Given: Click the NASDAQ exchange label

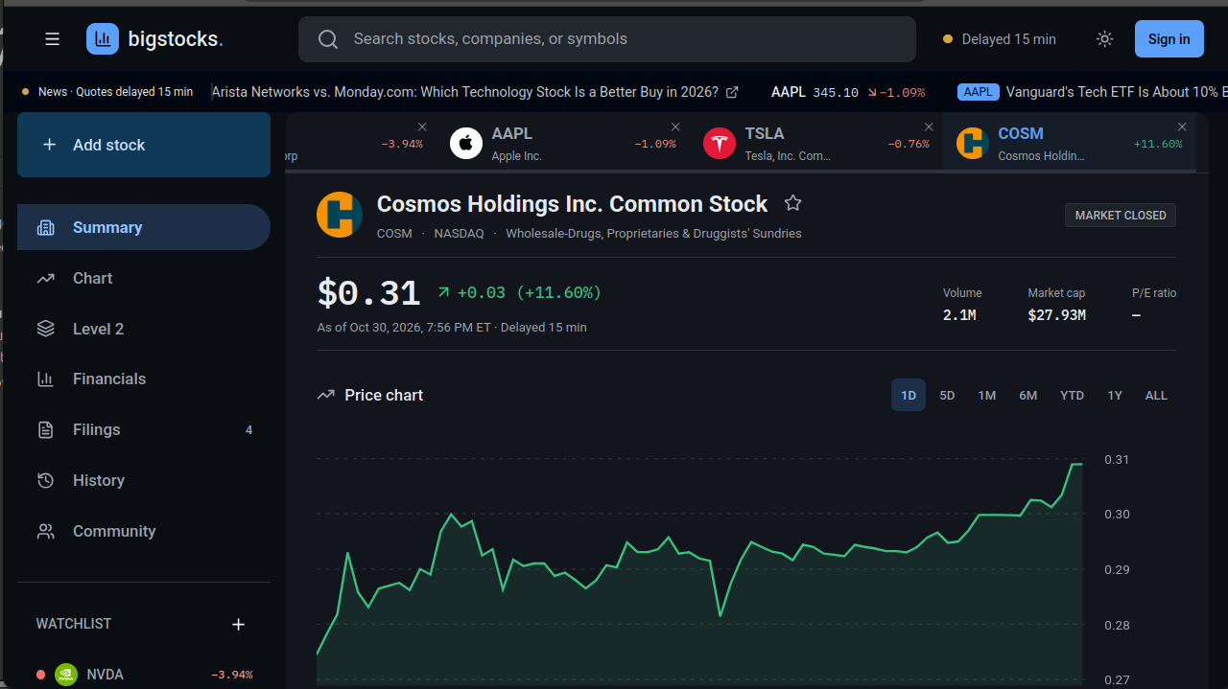Looking at the screenshot, I should [x=459, y=234].
